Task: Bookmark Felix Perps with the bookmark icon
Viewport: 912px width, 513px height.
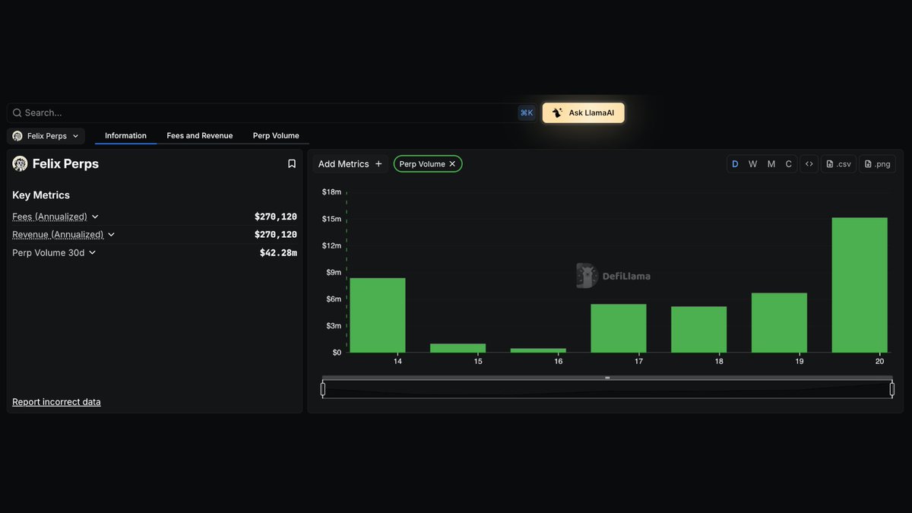Action: pos(291,163)
